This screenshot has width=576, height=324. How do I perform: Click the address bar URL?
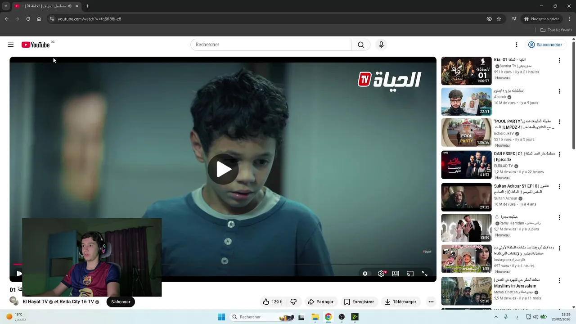89,19
